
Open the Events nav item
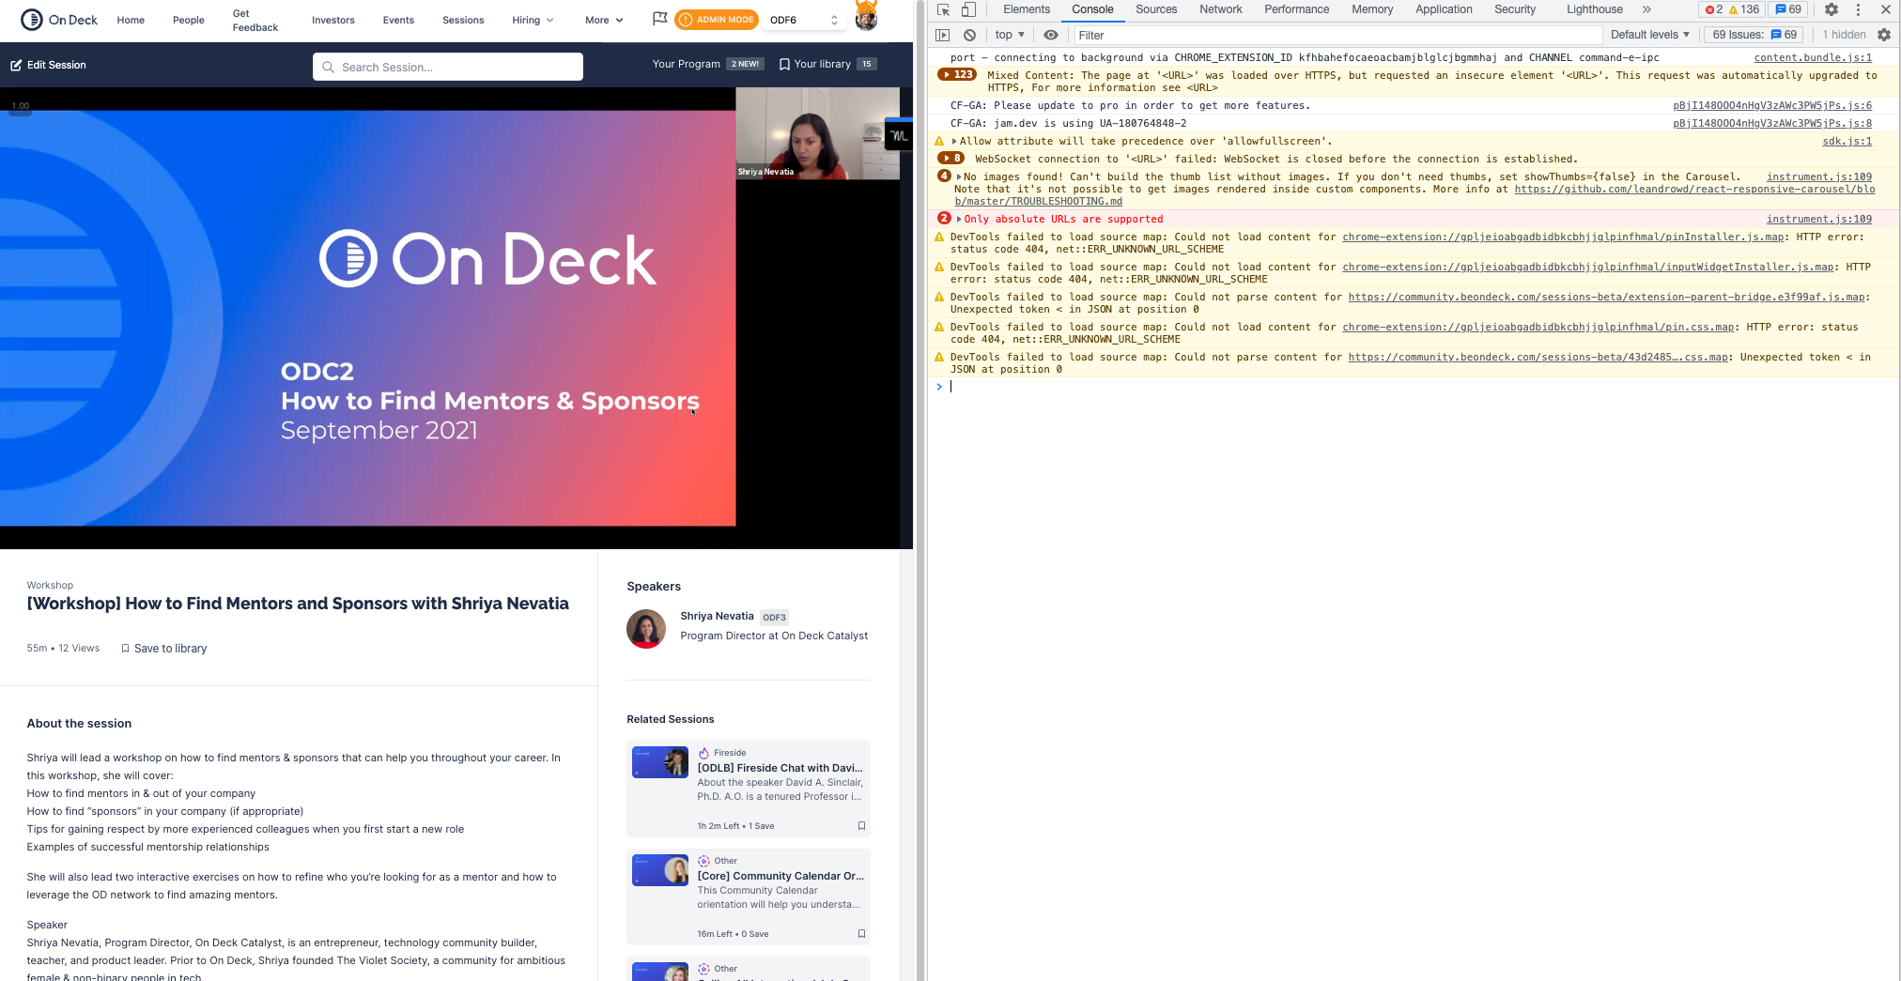[398, 20]
